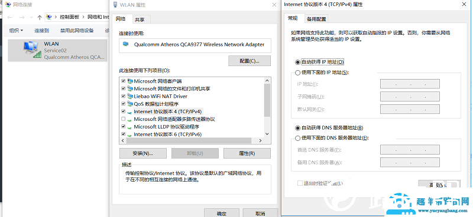Click 禁用此网络设备 in toolbar
This screenshot has width=473, height=217.
pos(77,31)
